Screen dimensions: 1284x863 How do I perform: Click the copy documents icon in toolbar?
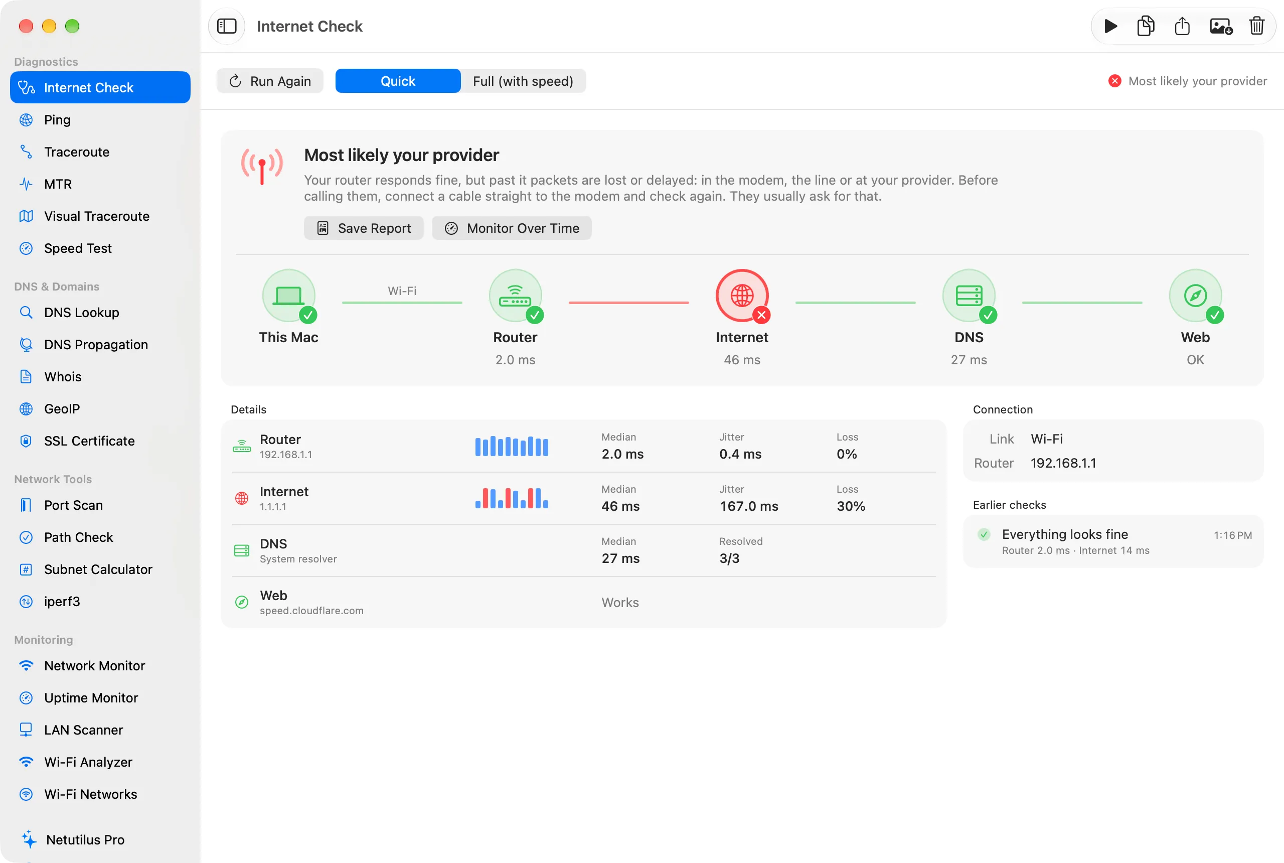1146,26
